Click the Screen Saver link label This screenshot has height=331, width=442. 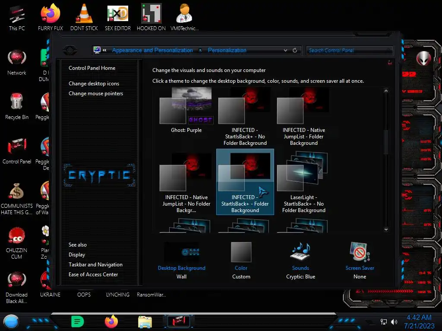pos(360,268)
